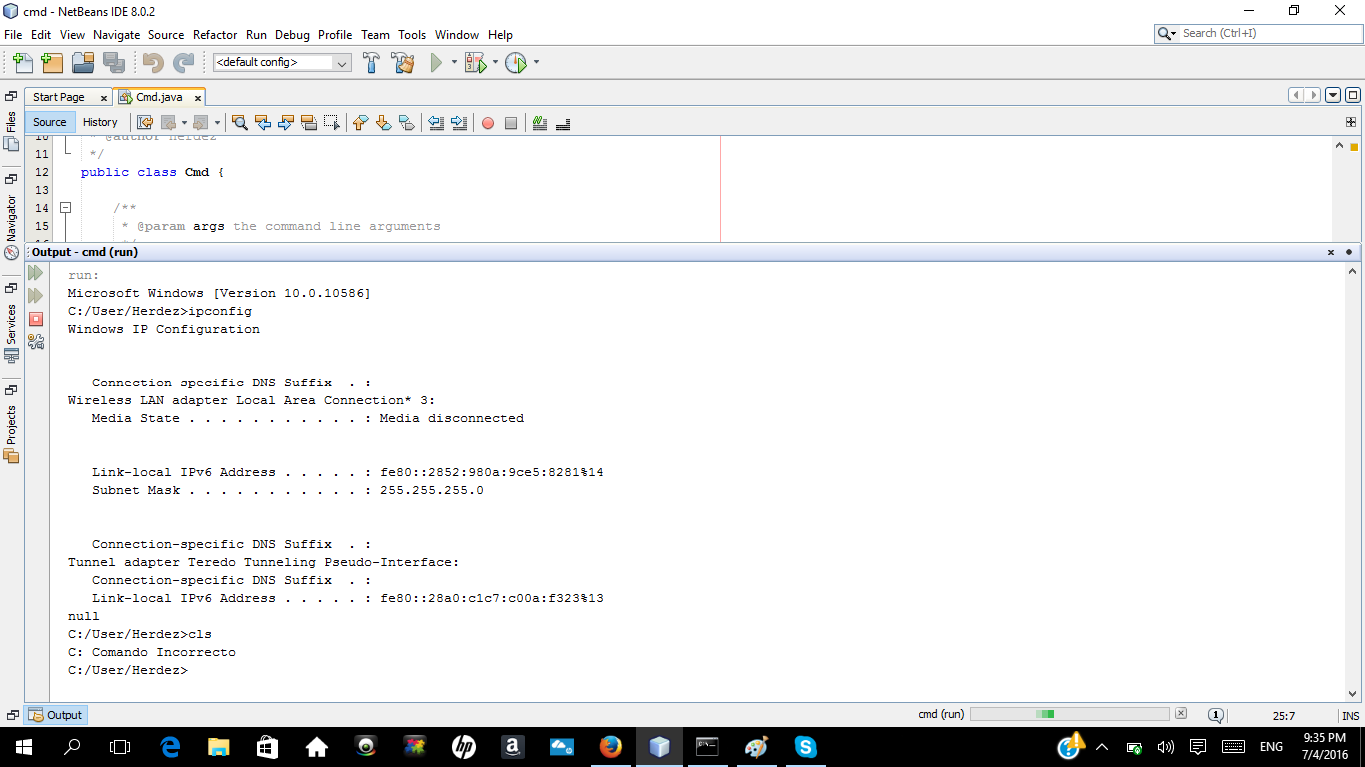This screenshot has height=767, width=1365.
Task: Toggle Rectangular Selection mode
Action: click(x=332, y=123)
